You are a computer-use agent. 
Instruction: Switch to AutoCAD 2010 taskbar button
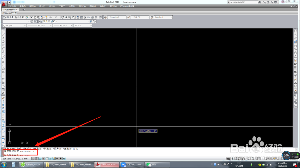click(x=107, y=165)
